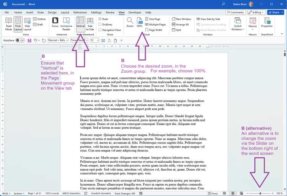Viewport: 287px width, 196px height.
Task: Switch to the Developer tab
Action: coord(135,13)
